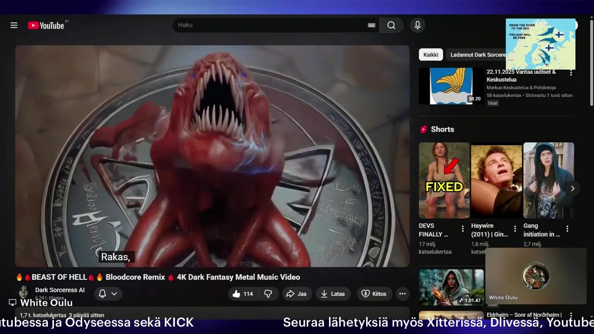Click the White Oulu screen-share label
Viewport: 594px width, 334px height.
coord(41,302)
